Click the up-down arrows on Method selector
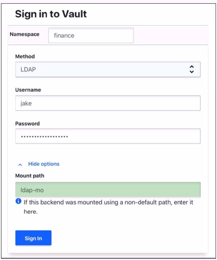217x260 pixels. 192,69
